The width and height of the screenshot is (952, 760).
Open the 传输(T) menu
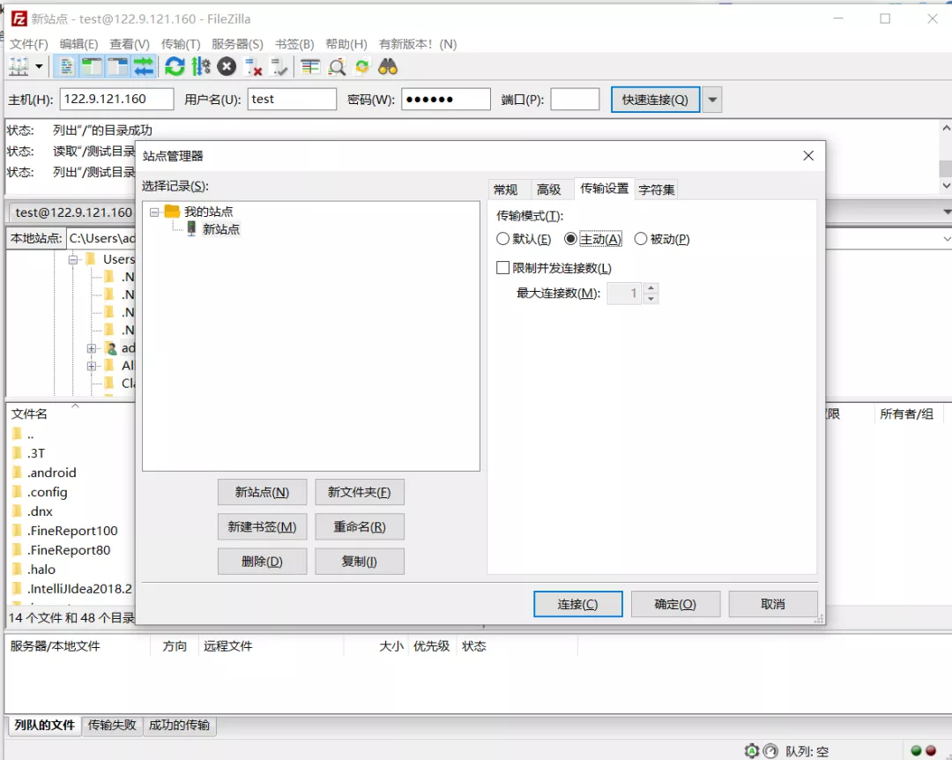point(181,44)
